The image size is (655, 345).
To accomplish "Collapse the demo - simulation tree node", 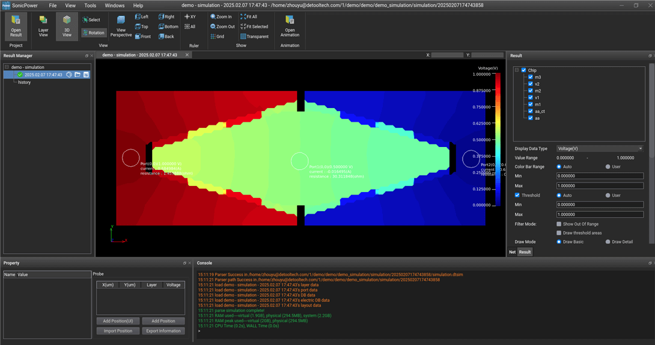I will [7, 67].
